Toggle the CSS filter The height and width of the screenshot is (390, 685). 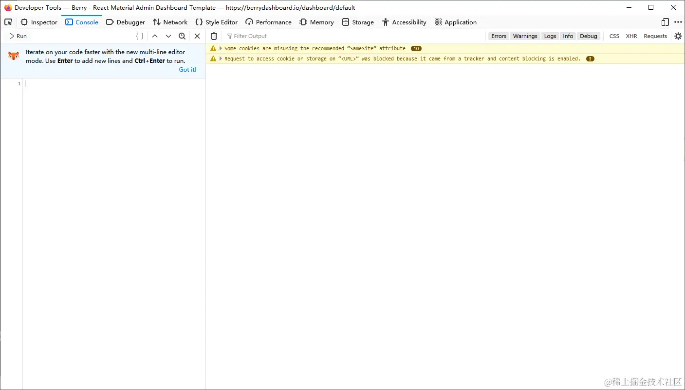pos(614,36)
